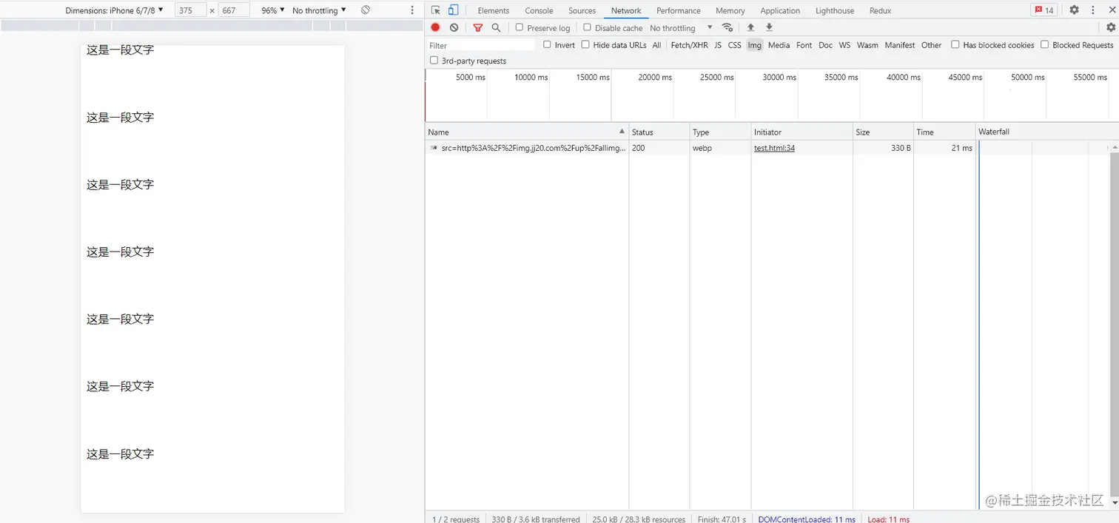Export HAR file with download arrow
This screenshot has height=523, width=1119.
[769, 27]
